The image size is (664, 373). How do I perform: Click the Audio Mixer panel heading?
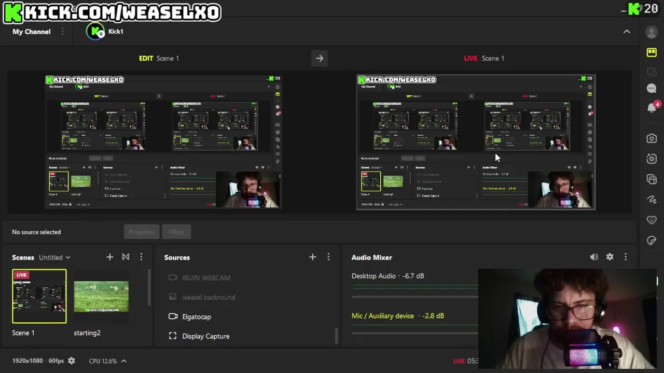click(x=372, y=257)
